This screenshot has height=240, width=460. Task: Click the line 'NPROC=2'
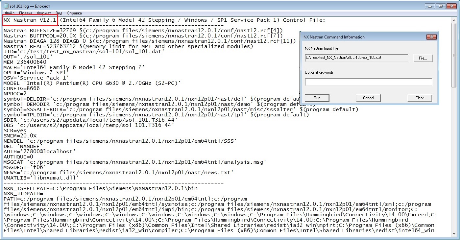pyautogui.click(x=15, y=94)
